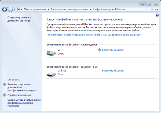Open link Что необходимо знать перед включением BitLocker
The image size is (161, 113).
(x=94, y=35)
